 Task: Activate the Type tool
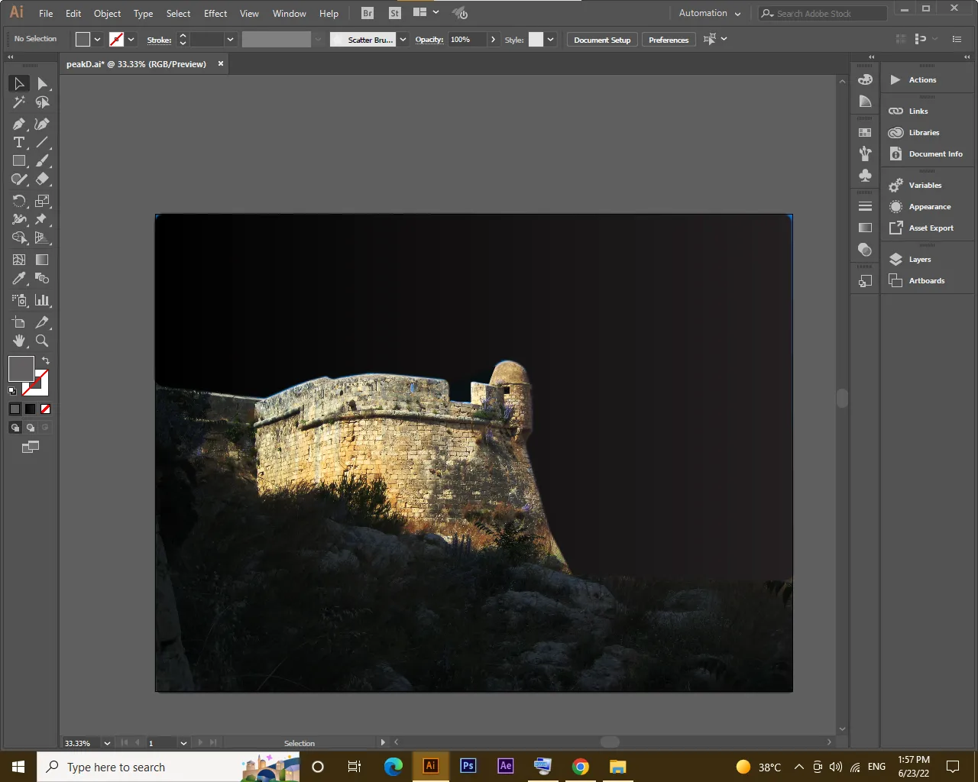point(19,143)
